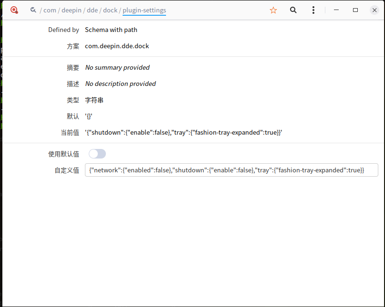Click the 自定义值 label
The image size is (385, 307).
click(x=67, y=170)
